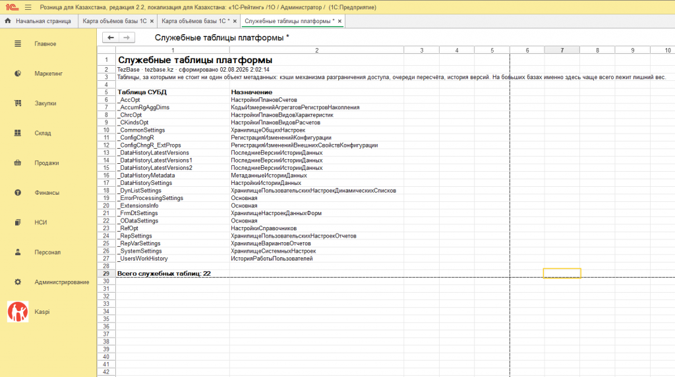Open the Финансы section label

click(x=47, y=193)
